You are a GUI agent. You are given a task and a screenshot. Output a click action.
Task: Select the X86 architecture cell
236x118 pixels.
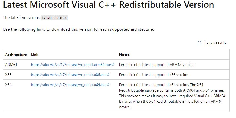[x=8, y=75]
